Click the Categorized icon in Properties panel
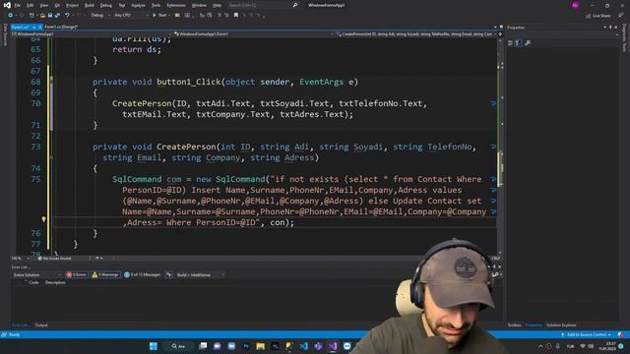The width and height of the screenshot is (630, 354). click(x=510, y=43)
